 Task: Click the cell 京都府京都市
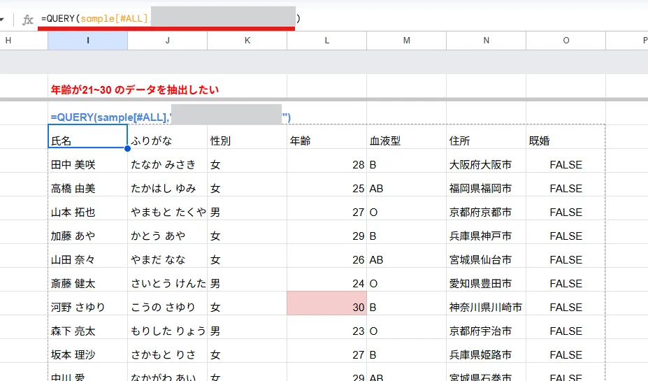(487, 208)
